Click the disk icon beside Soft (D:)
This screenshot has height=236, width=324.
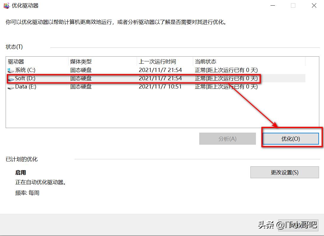pos(10,78)
